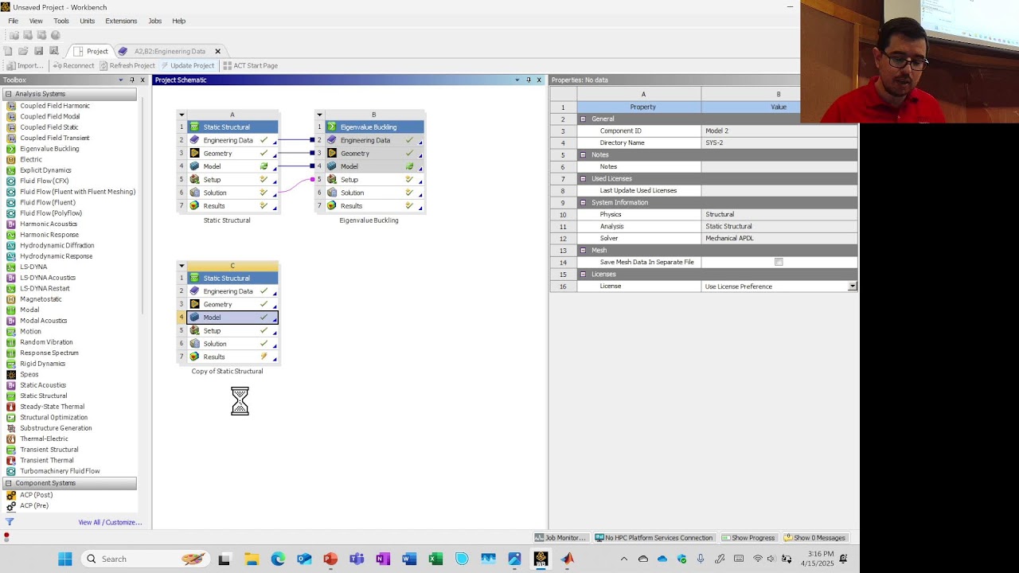The width and height of the screenshot is (1019, 573).
Task: Select Solution cell in system A
Action: point(232,193)
